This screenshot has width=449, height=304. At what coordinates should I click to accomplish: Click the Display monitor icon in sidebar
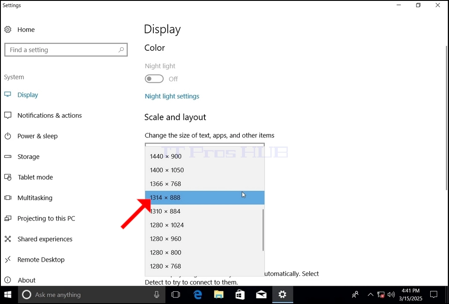8,94
